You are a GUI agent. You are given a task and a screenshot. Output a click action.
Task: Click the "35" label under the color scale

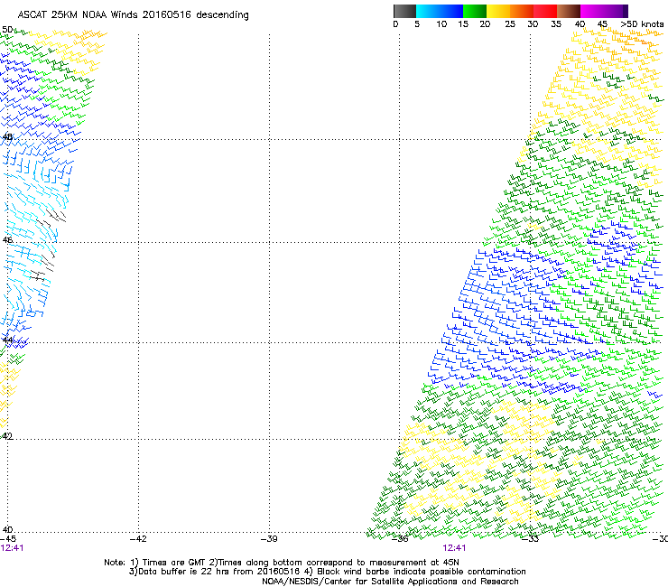[x=556, y=23]
